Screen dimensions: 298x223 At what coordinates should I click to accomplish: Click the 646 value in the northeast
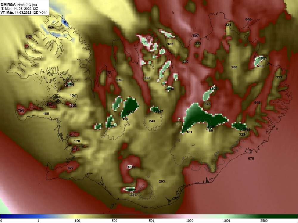pos(248,19)
